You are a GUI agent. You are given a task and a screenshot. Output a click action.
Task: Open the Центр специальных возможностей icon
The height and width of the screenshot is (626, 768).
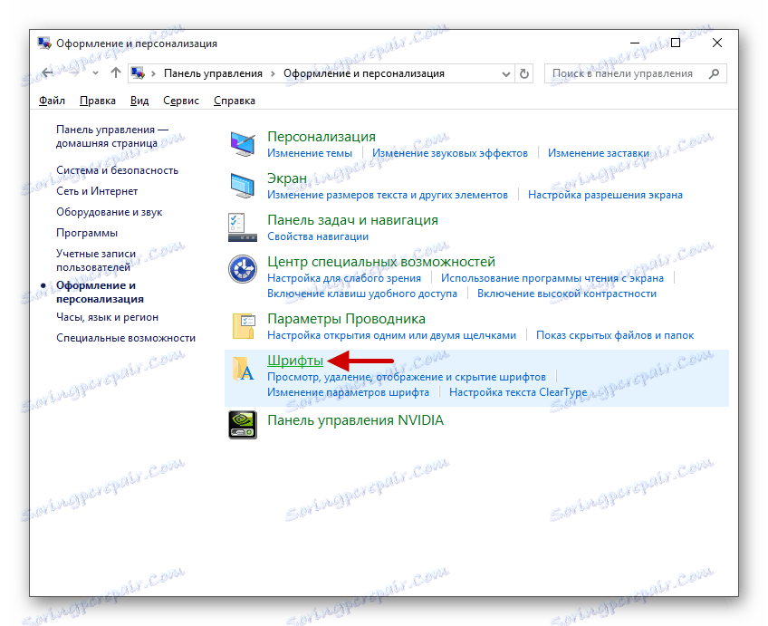[242, 267]
